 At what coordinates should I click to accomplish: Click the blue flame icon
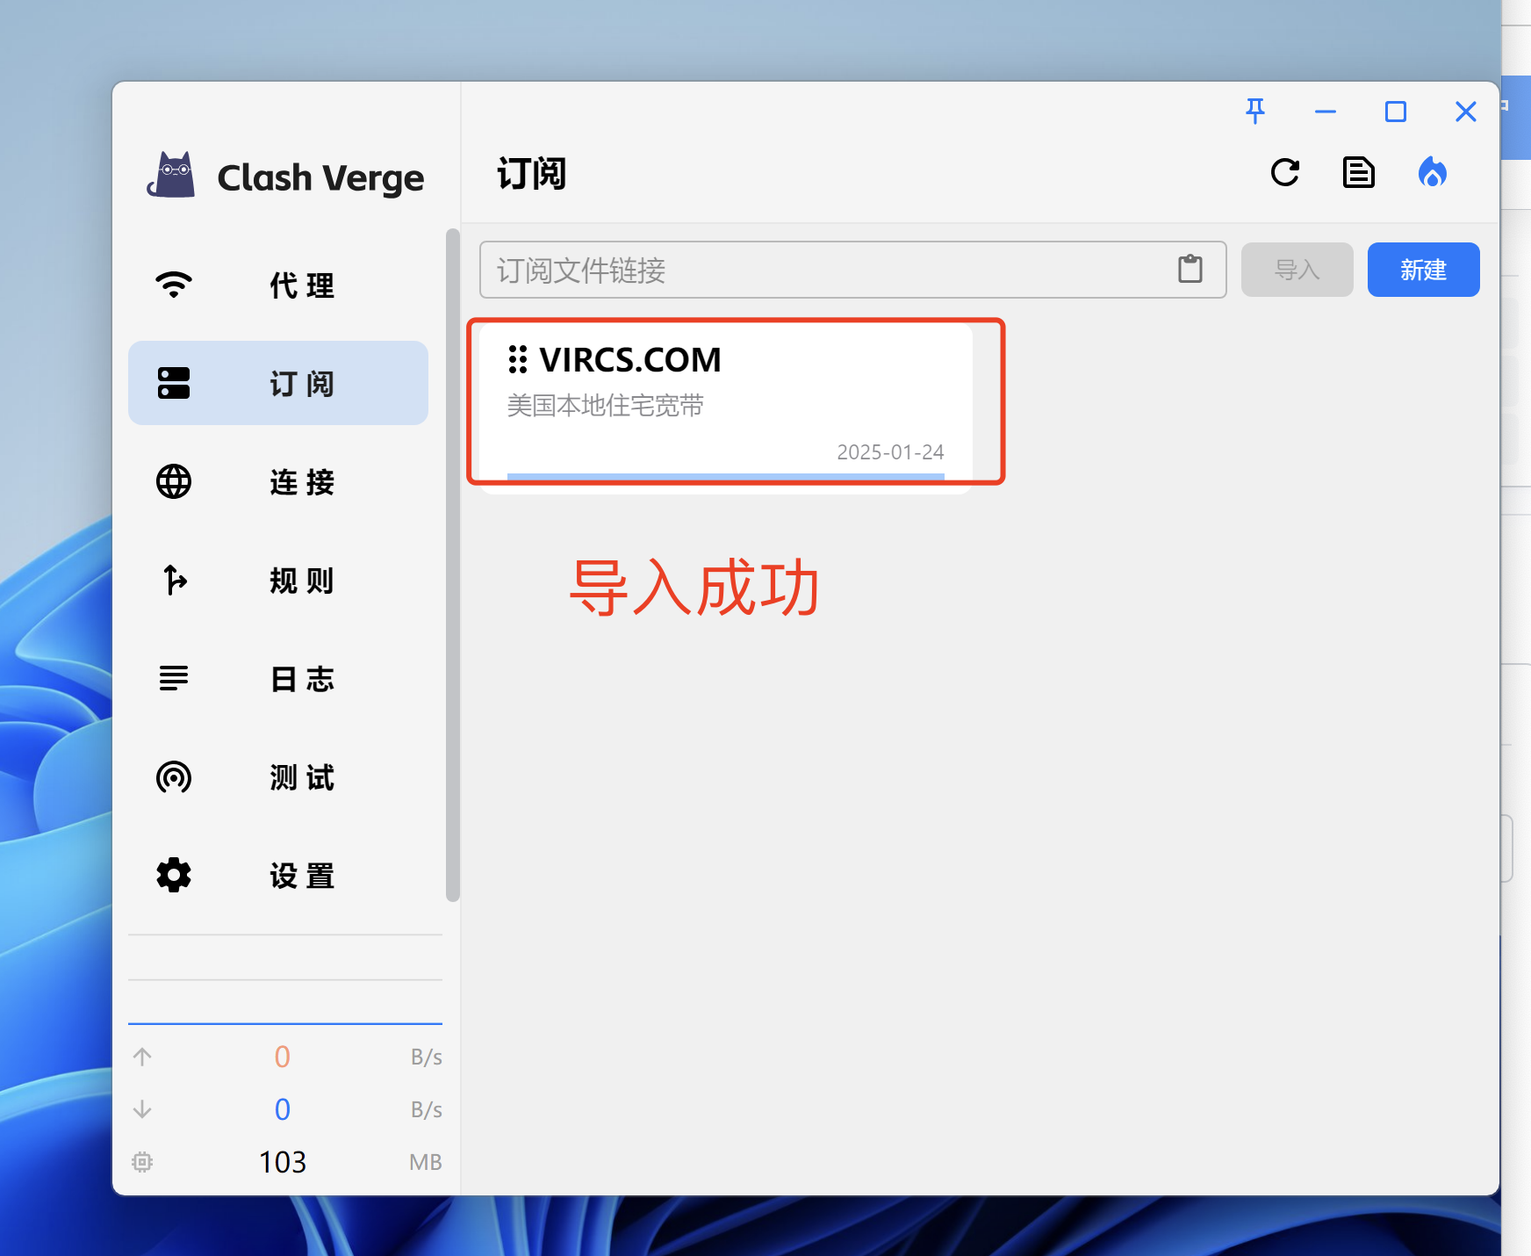(x=1432, y=173)
